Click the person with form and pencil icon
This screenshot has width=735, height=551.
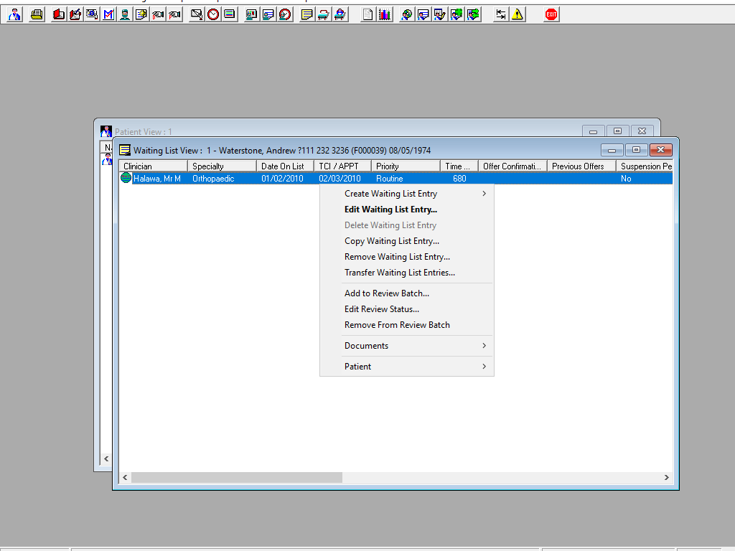(440, 14)
